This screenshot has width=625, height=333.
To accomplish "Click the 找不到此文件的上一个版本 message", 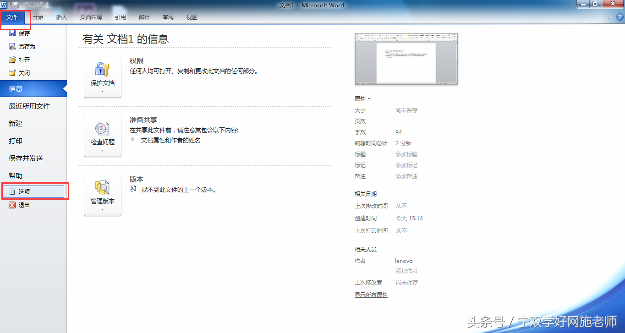I will point(179,190).
